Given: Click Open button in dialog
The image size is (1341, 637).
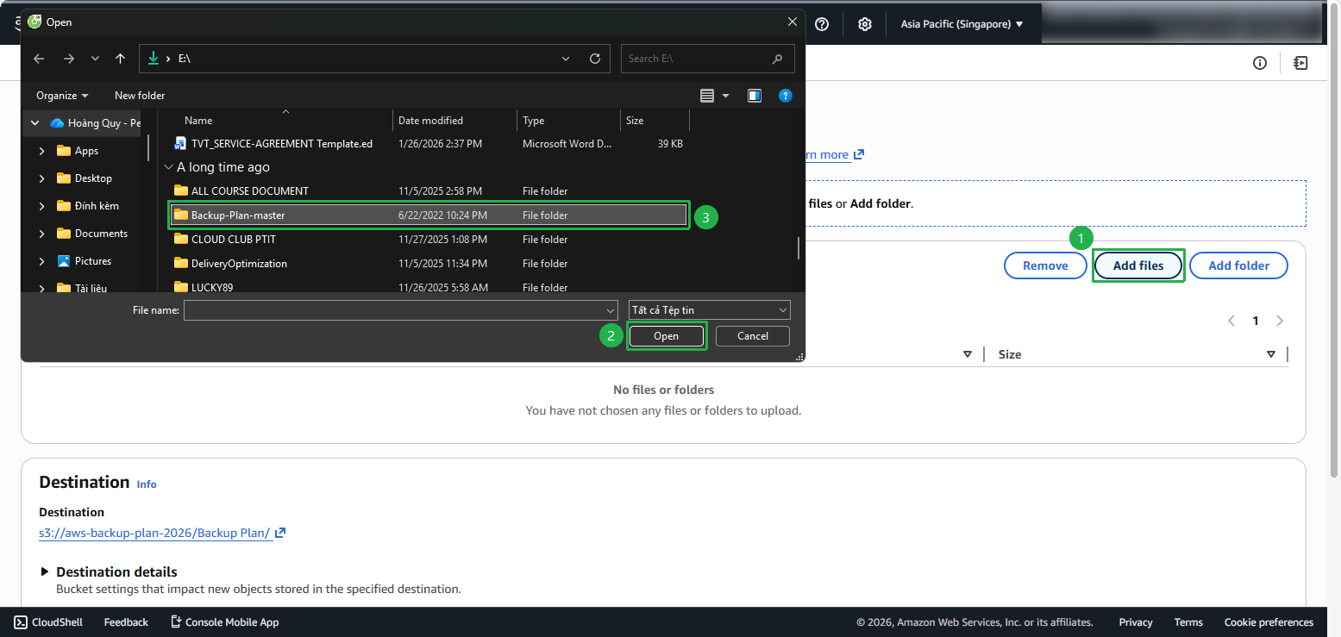Looking at the screenshot, I should click(x=666, y=336).
